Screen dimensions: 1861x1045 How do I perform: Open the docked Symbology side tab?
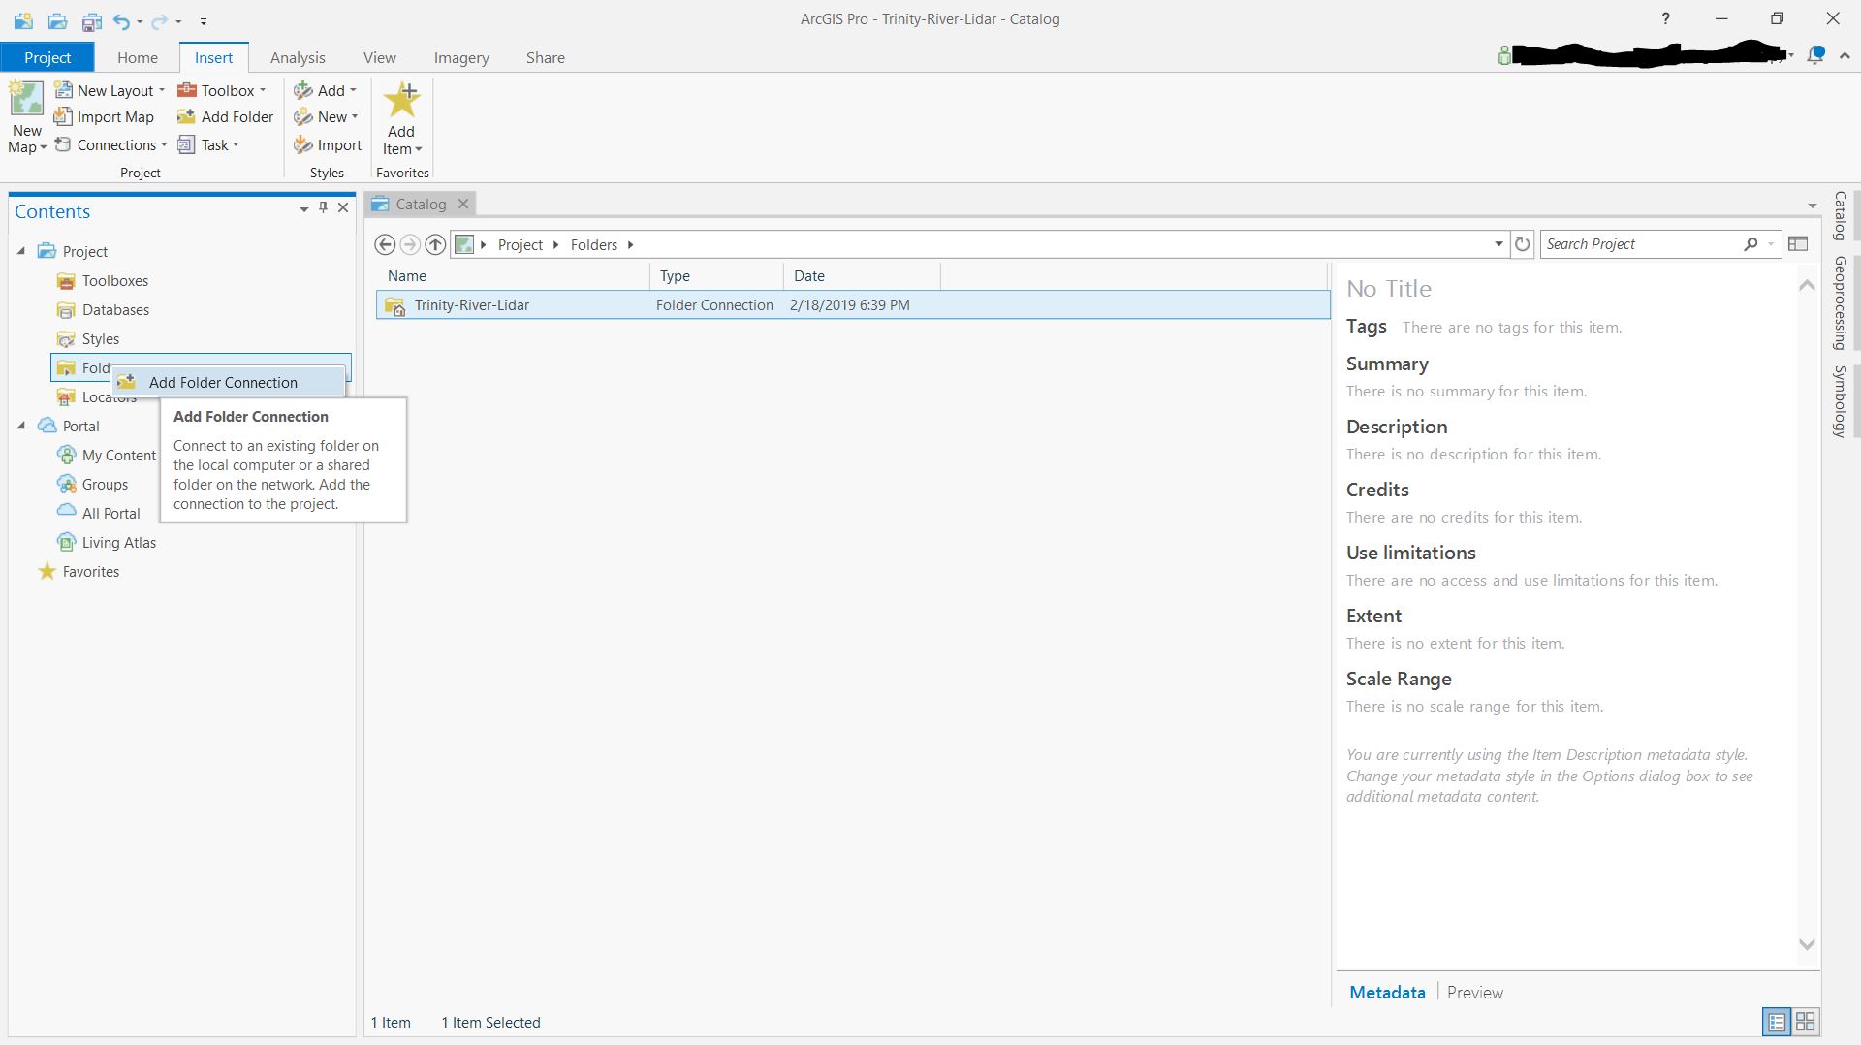(1840, 401)
